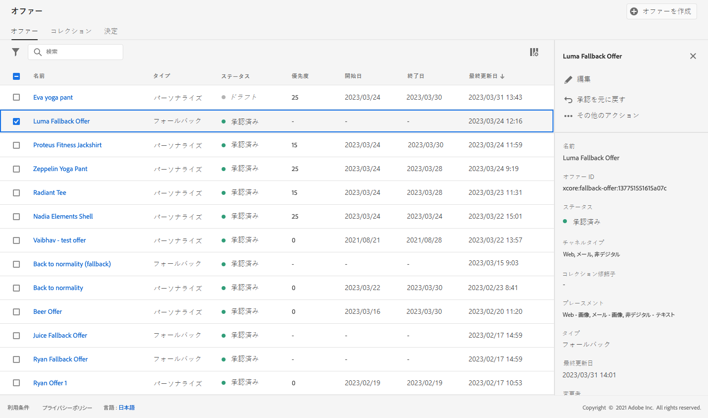Open the column settings icon
The height and width of the screenshot is (418, 708).
tap(534, 52)
